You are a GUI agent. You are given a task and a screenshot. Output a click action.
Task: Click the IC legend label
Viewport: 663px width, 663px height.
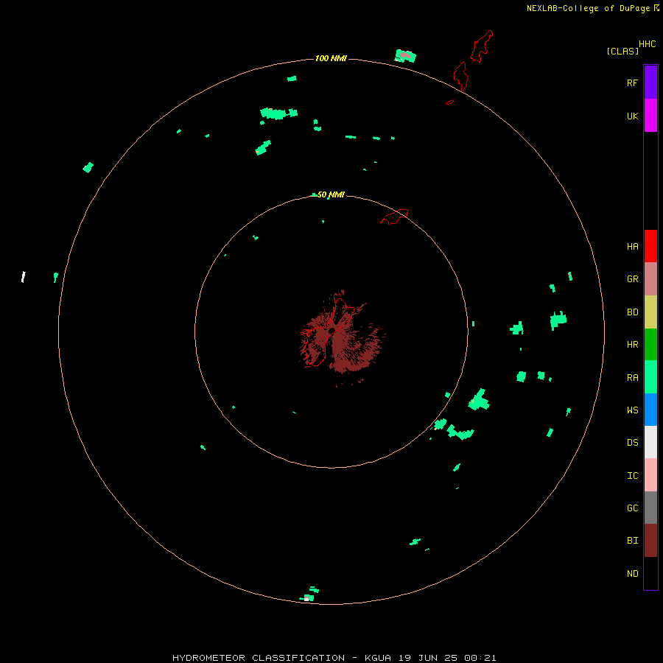coord(632,476)
